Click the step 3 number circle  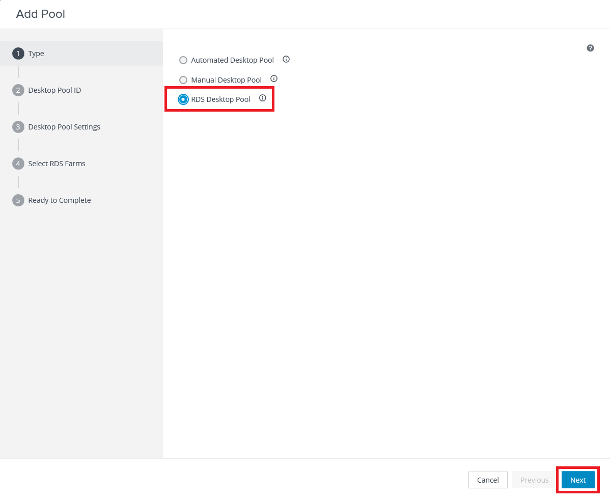point(18,127)
